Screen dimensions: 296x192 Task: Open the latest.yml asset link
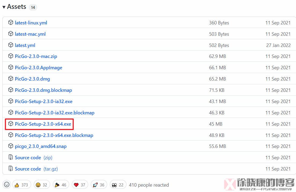coord(25,45)
